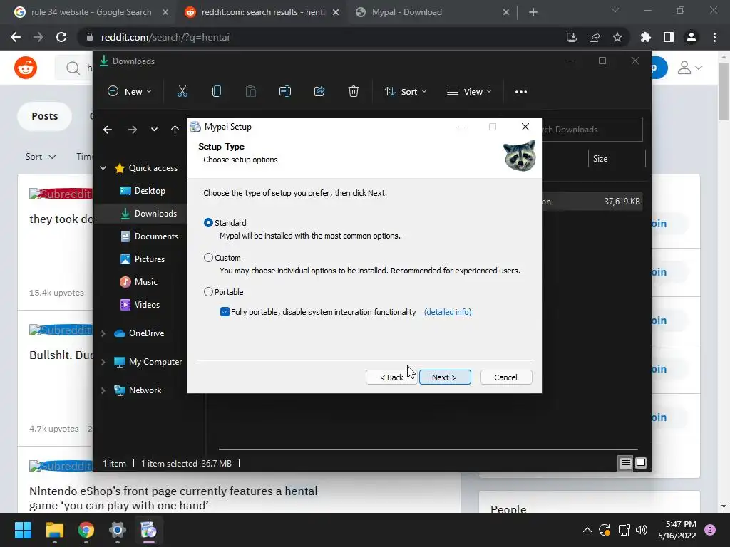The image size is (730, 547).
Task: Open recent locations chevron in File Explorer
Action: 154,130
